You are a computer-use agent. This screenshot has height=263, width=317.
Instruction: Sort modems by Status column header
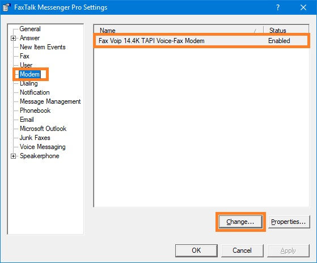(x=286, y=30)
